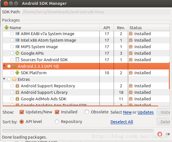Click API 10 cell of SDK Platform

point(107,73)
